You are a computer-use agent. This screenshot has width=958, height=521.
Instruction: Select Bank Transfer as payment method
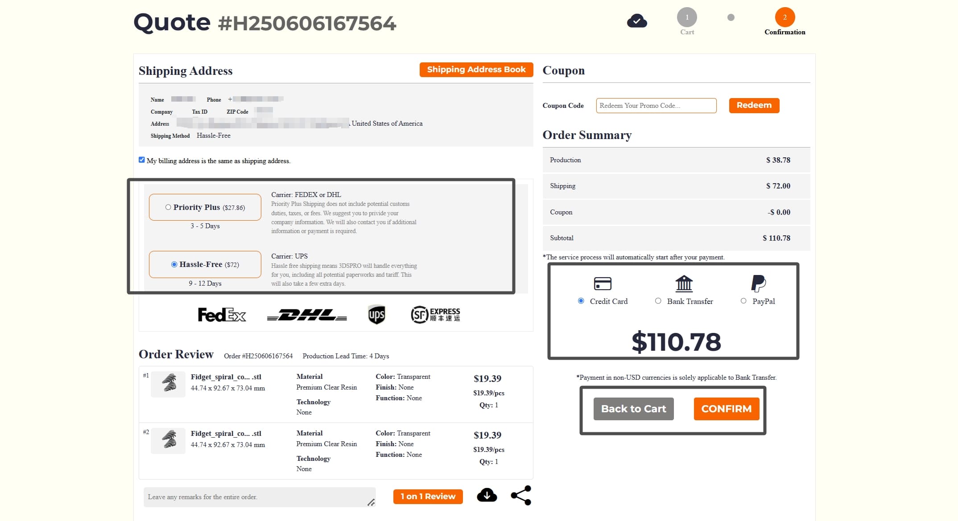click(x=658, y=301)
